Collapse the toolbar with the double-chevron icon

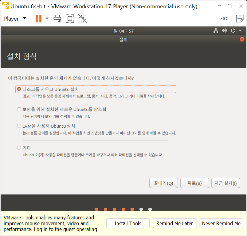point(224,18)
